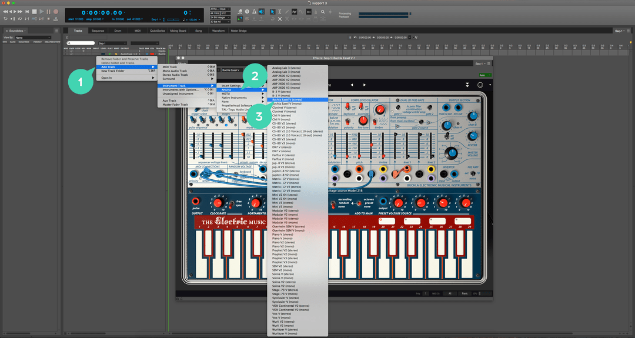The height and width of the screenshot is (338, 635).
Task: Click the Fast Forward transport button
Action: (20, 12)
